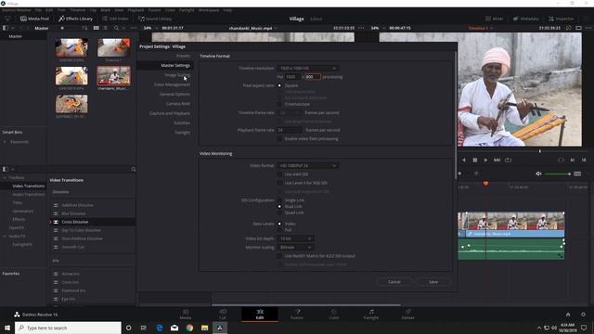Open the Media Pool panel
The width and height of the screenshot is (594, 334).
(x=34, y=19)
